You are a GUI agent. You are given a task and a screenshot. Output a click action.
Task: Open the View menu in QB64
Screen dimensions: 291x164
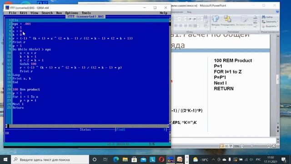[35, 13]
